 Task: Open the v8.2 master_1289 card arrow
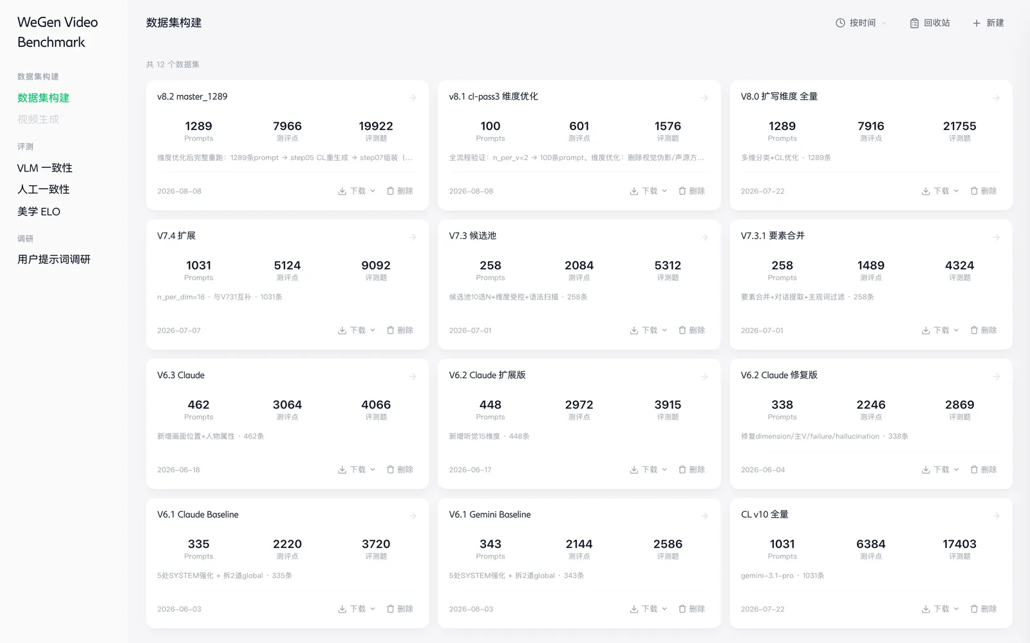[413, 98]
